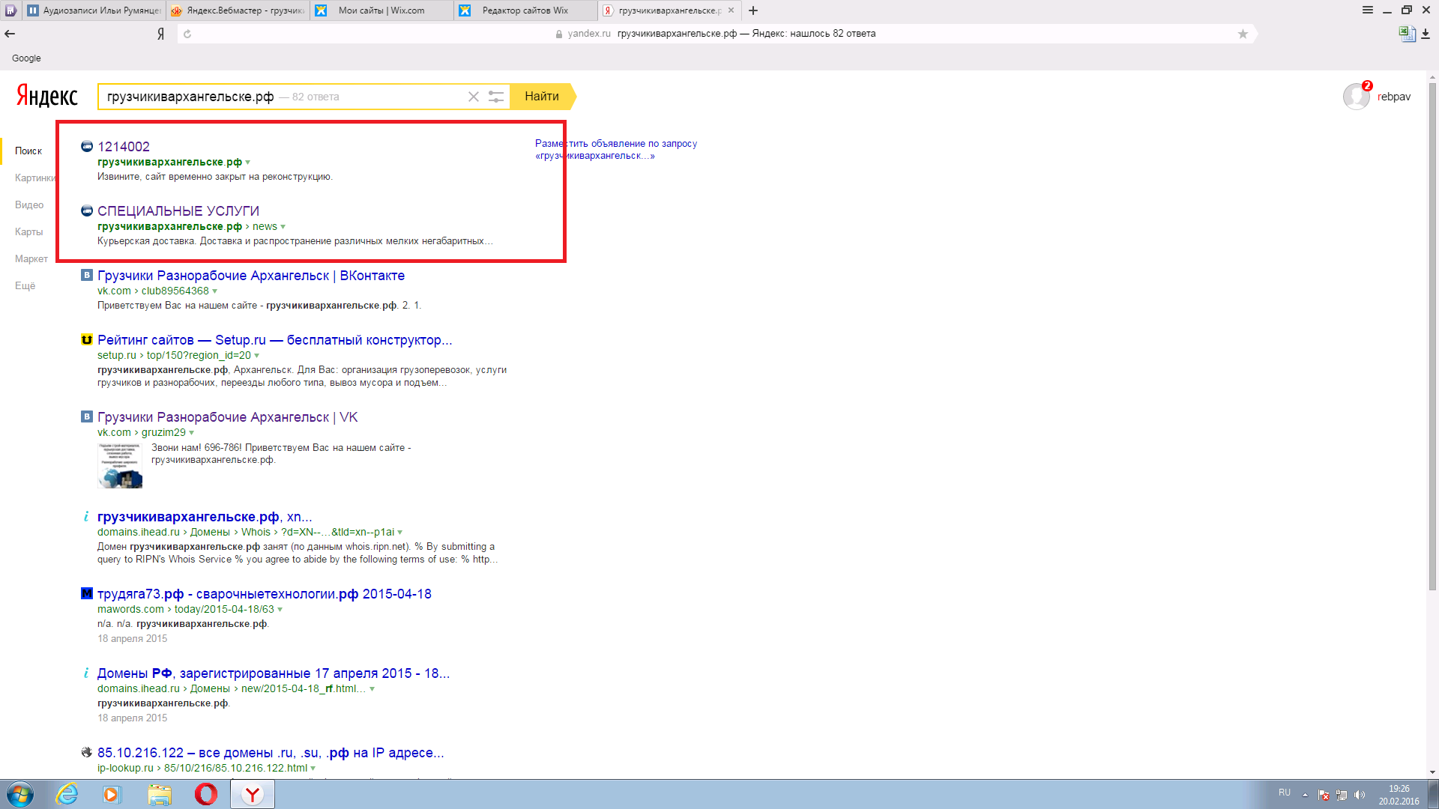Screen dimensions: 1439x809
Task: Open the 1214002 search result
Action: 124,147
